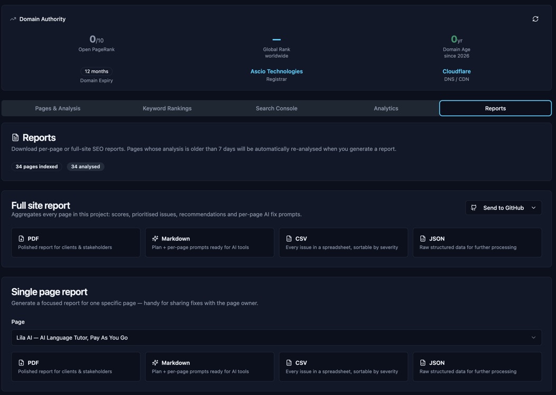
Task: Click the Send to GitHub button
Action: coord(504,208)
